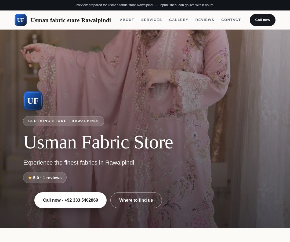The image size is (290, 242).
Task: Click the large UF logo badge in the hero
Action: pos(33,101)
